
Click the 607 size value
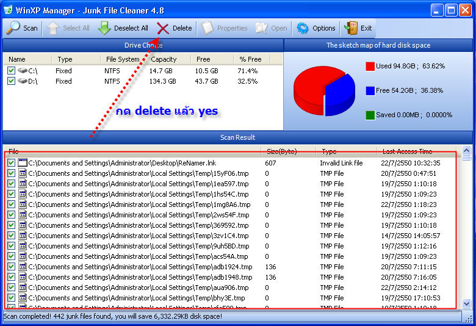(x=270, y=163)
